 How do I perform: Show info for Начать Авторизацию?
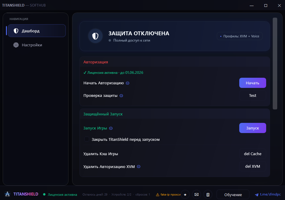click(x=128, y=83)
